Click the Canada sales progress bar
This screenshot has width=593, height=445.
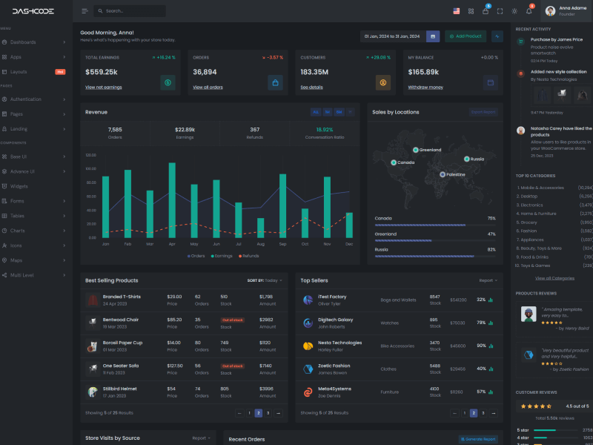click(x=420, y=225)
